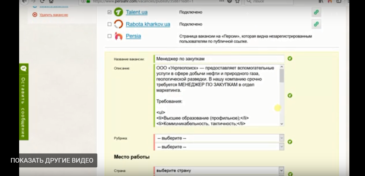This screenshot has height=176, width=365.
Task: Click the Подключено status next to Talent.ua
Action: (191, 12)
